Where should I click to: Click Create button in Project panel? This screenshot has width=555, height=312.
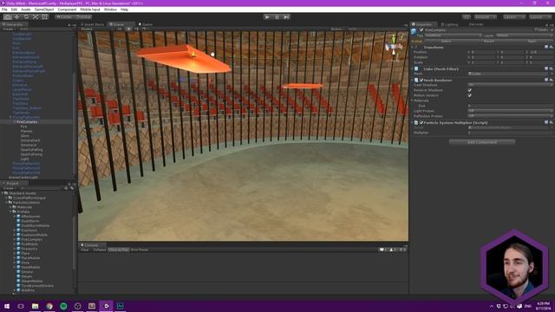pos(9,188)
